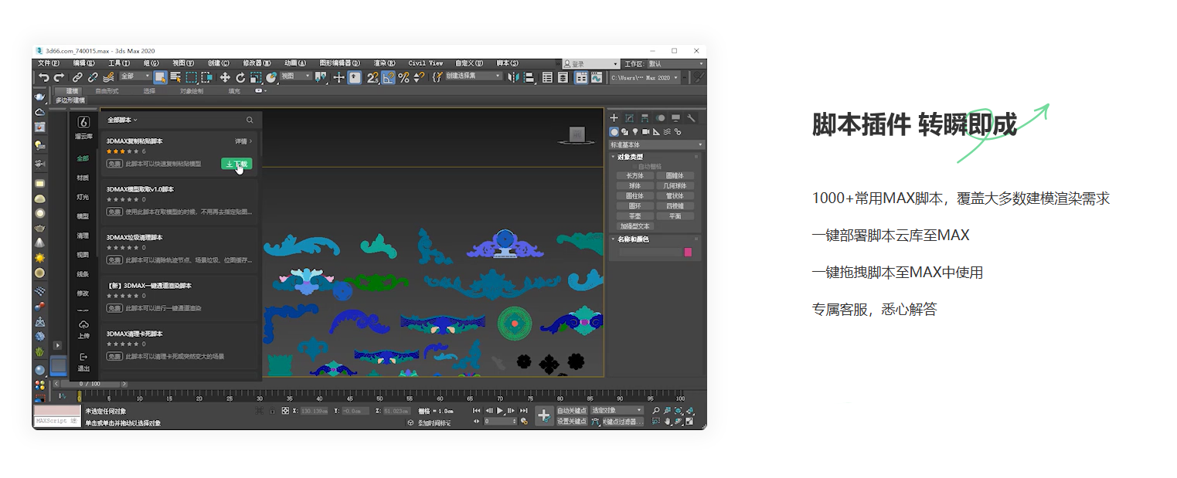
Task: Click the Undo arrow in main toolbar
Action: [x=44, y=77]
